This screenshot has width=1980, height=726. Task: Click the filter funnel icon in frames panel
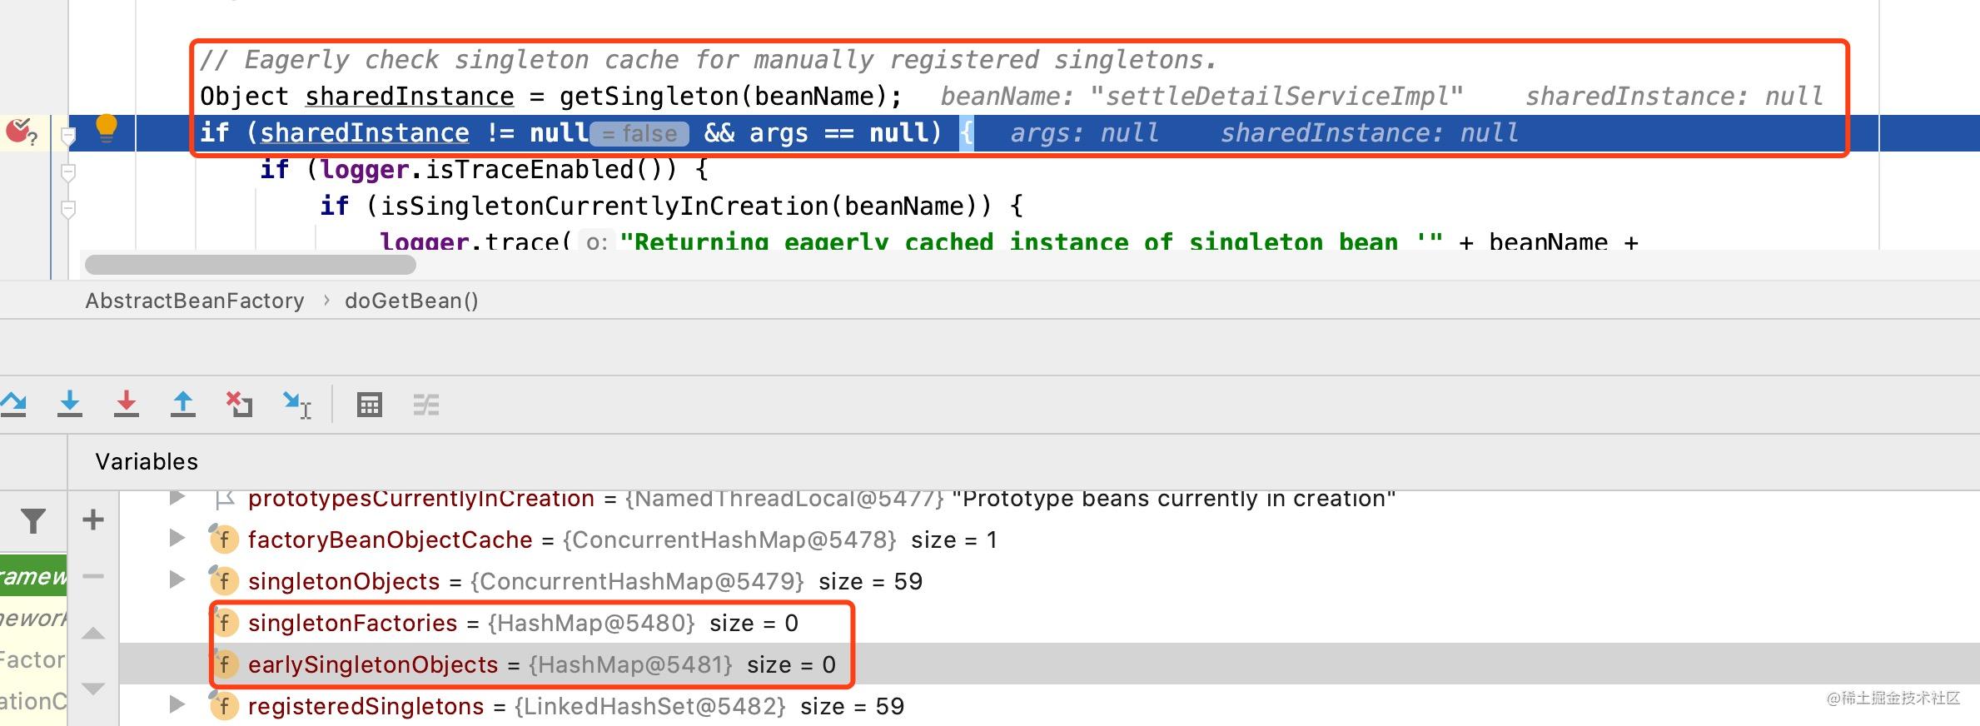33,520
